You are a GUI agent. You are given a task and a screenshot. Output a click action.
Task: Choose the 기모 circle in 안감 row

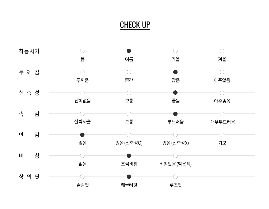click(x=222, y=135)
